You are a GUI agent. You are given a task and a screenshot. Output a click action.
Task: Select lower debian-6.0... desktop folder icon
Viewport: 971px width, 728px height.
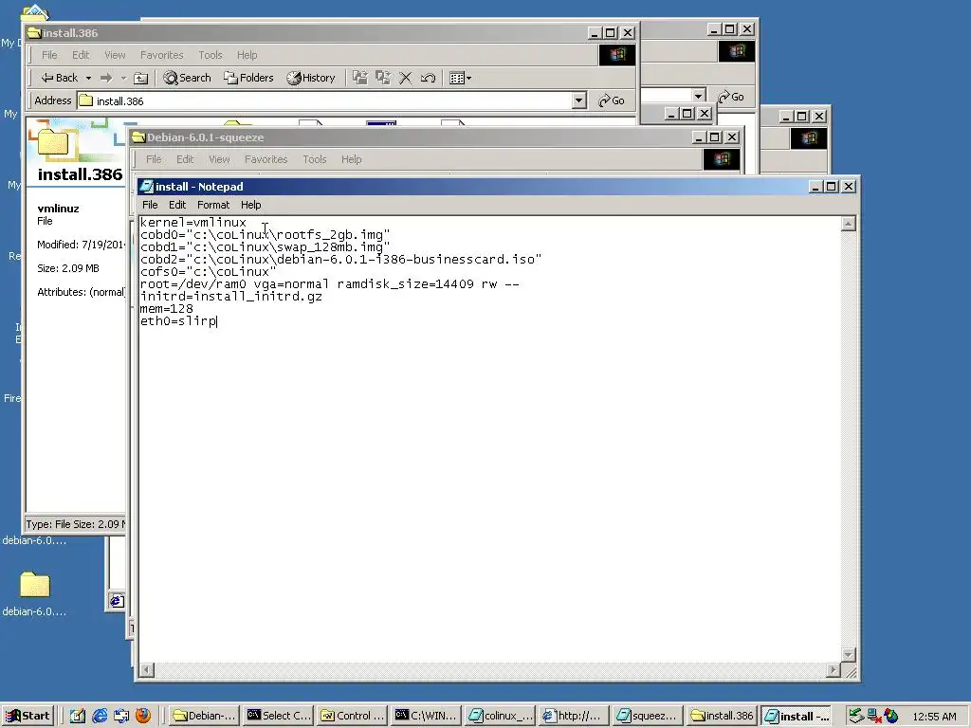click(35, 584)
